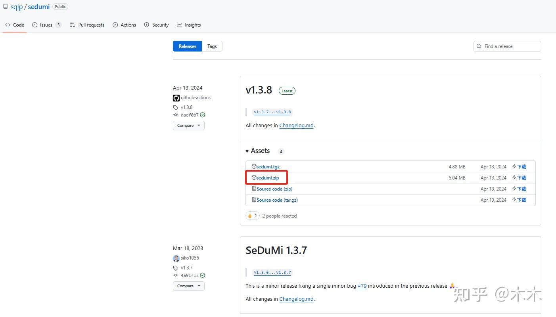The height and width of the screenshot is (317, 556).
Task: Download sedumi.zip asset
Action: coord(268,178)
